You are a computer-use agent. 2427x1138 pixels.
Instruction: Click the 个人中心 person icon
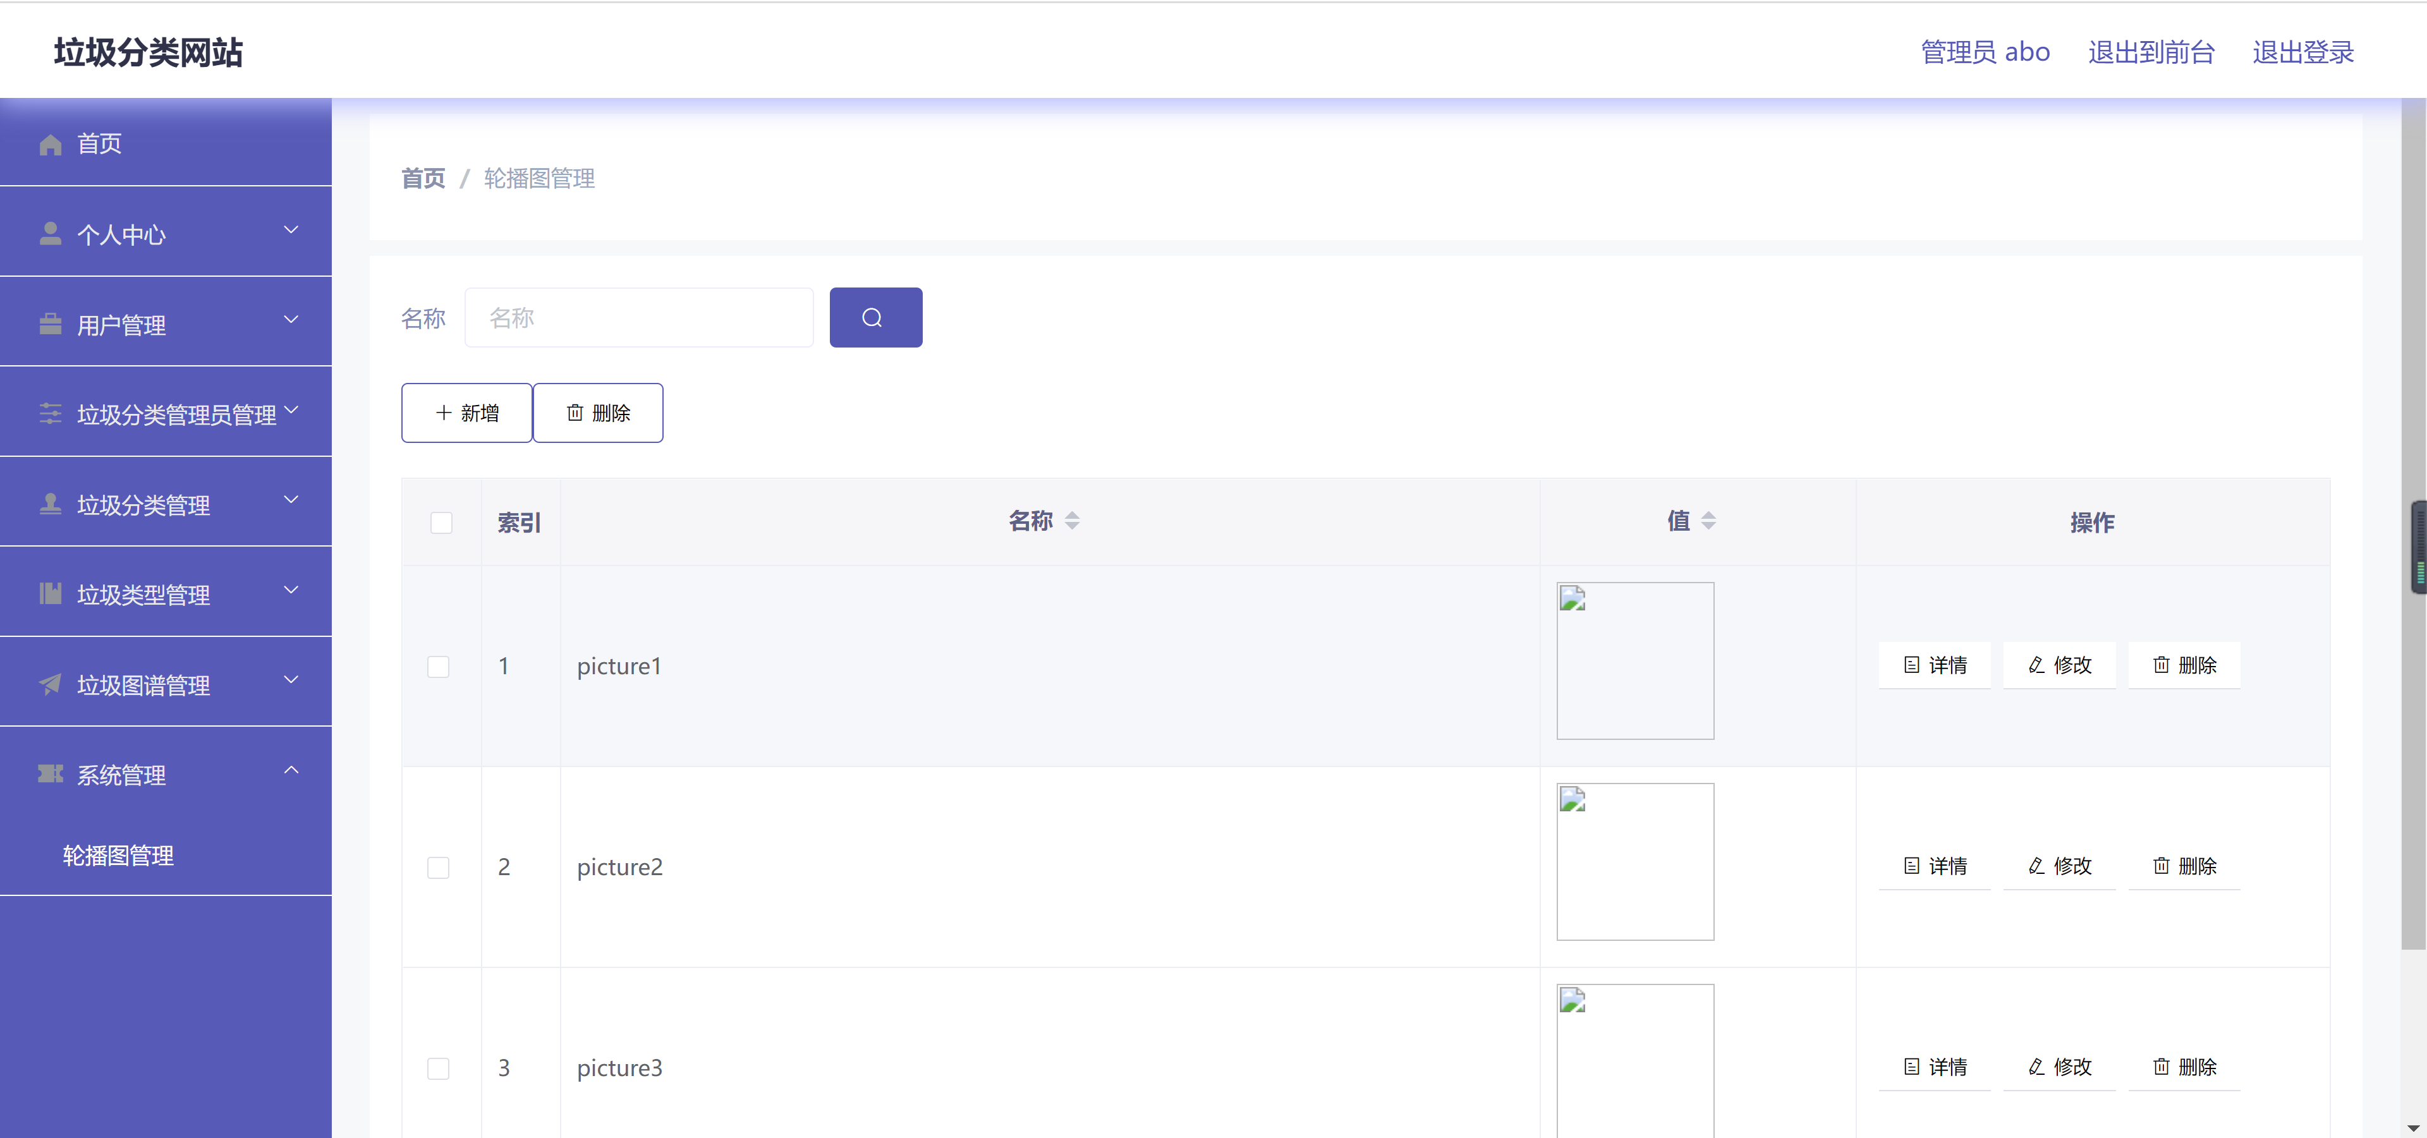tap(51, 234)
